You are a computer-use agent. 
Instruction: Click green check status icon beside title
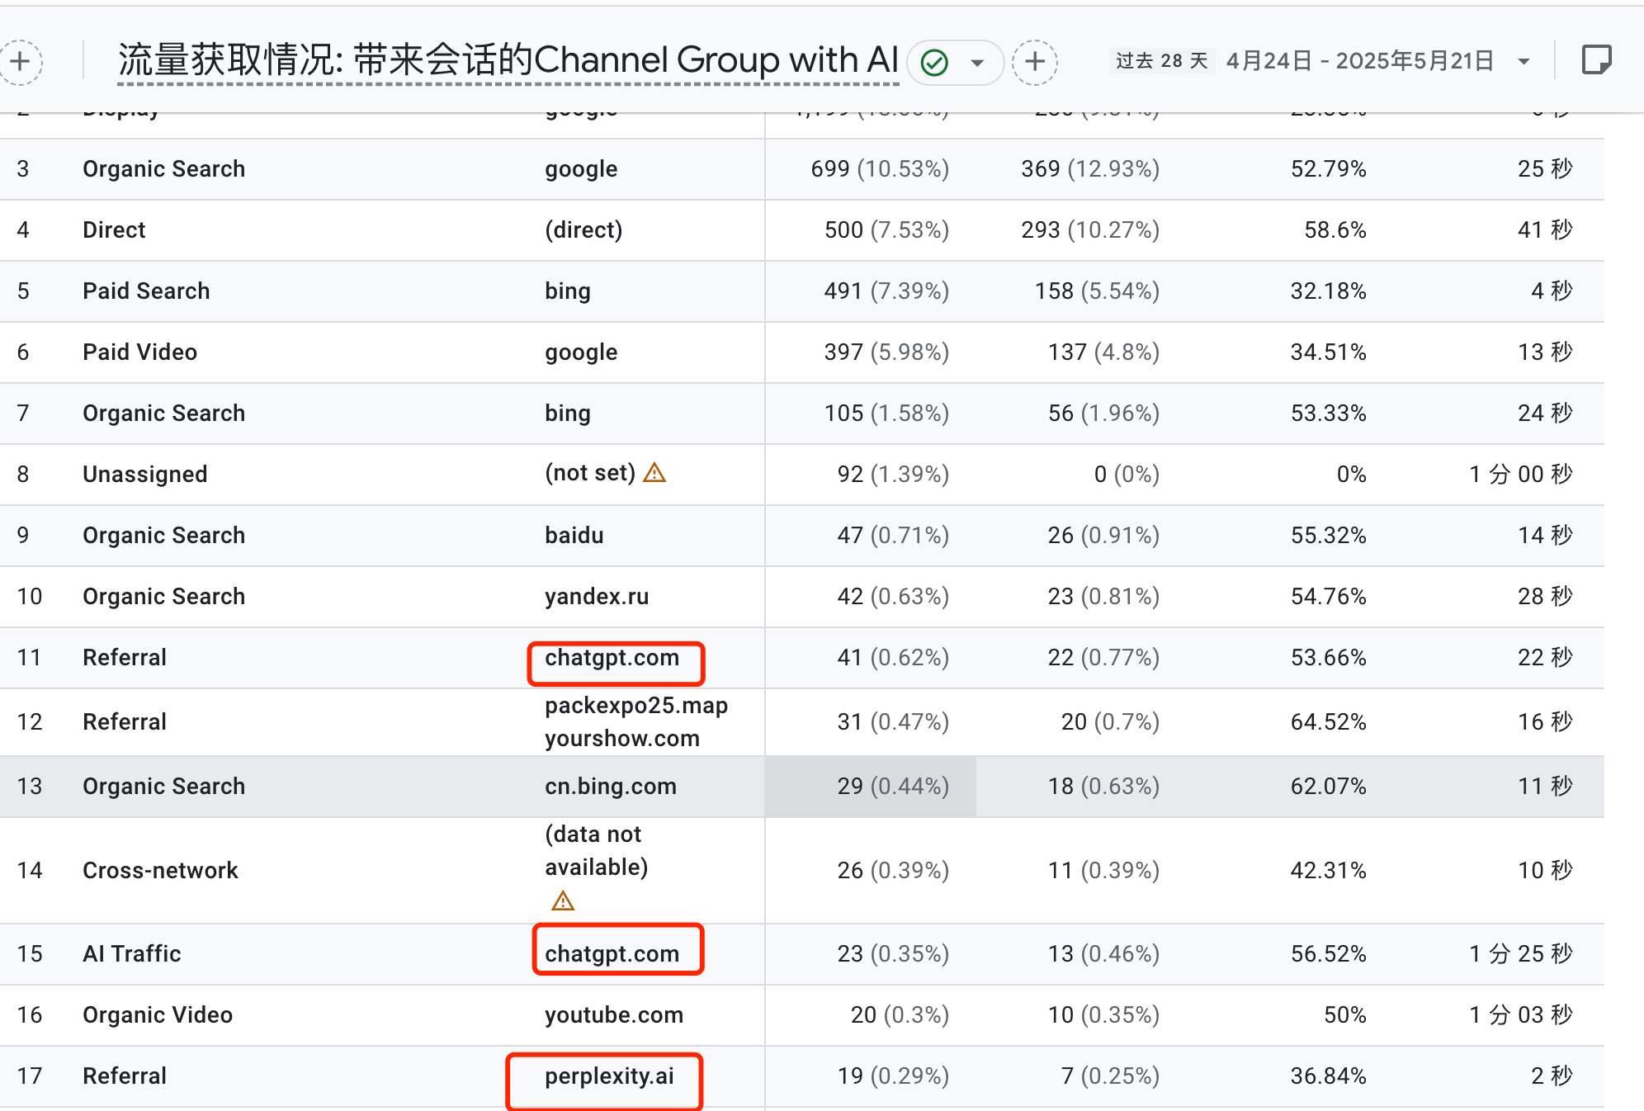(x=934, y=63)
